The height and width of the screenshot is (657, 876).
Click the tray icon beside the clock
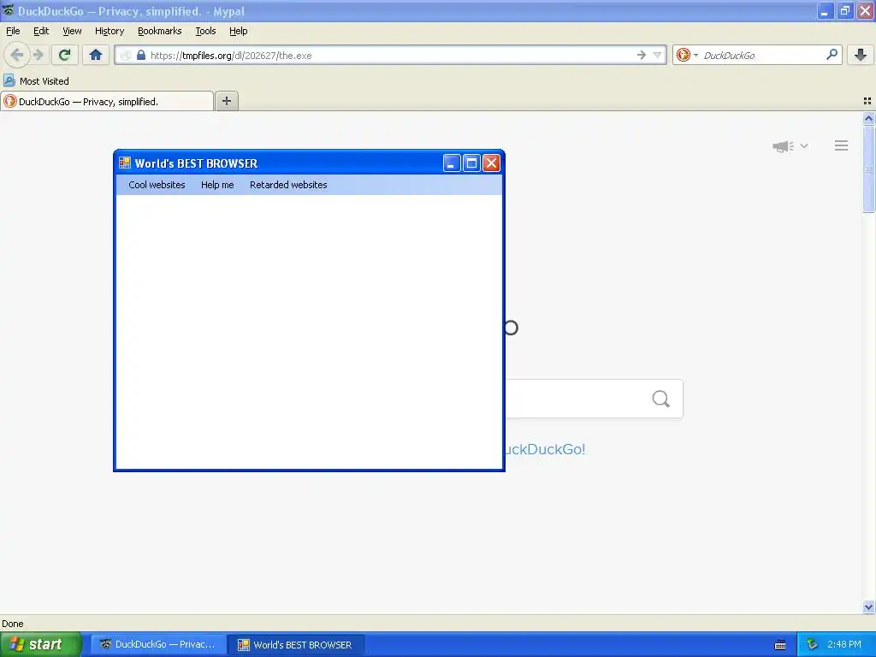tap(813, 644)
